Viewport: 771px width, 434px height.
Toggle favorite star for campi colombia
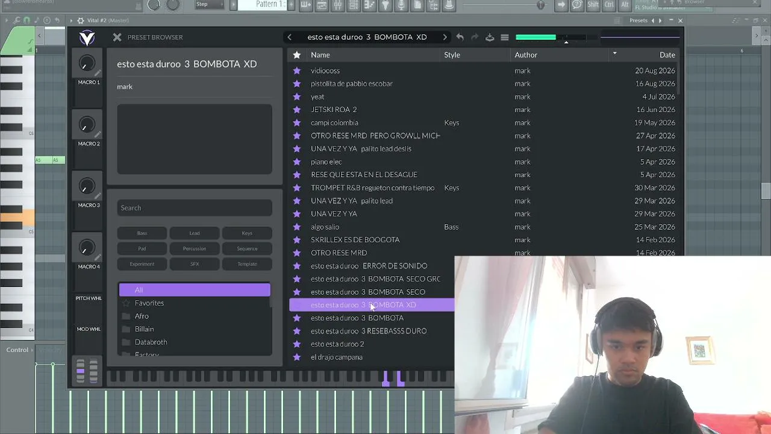(x=297, y=122)
